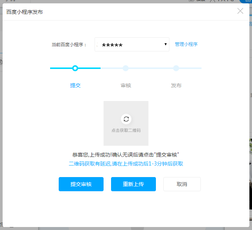
Task: Click the 点击获取二维码 placeholder text
Action: pyautogui.click(x=126, y=130)
